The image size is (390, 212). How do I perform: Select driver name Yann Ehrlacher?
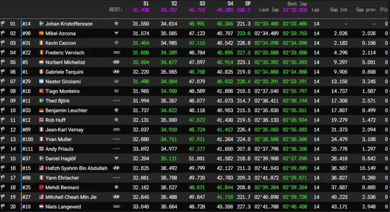62,178
